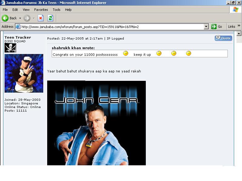Screen dimensions: 242x181
Task: Click the large John Cena image
Action: (x=96, y=123)
